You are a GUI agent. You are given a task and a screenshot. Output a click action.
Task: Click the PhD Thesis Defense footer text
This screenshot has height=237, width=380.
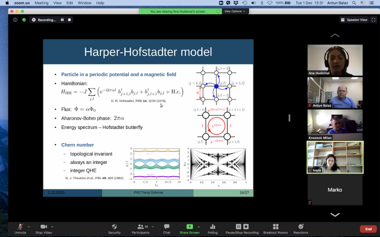tap(148, 192)
